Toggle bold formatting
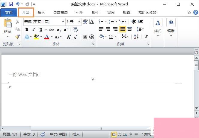199x138 pixels. click(27, 30)
